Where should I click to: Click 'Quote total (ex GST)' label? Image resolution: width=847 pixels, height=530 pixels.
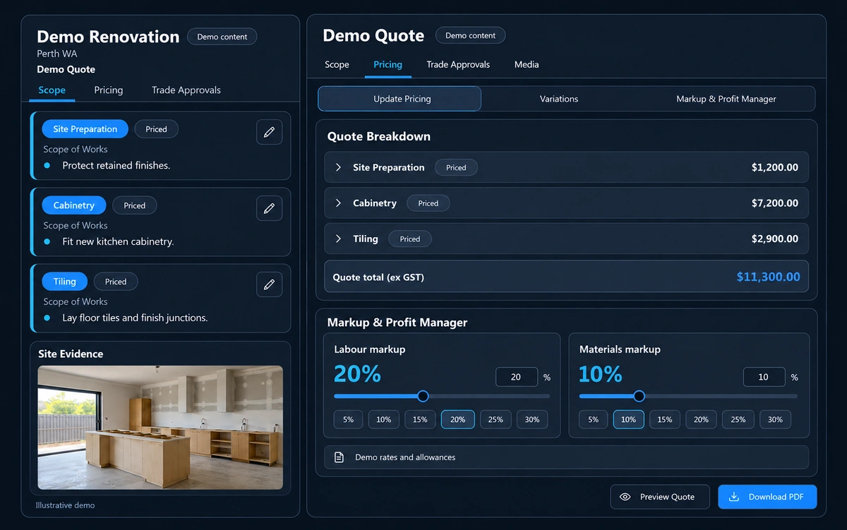coord(378,277)
